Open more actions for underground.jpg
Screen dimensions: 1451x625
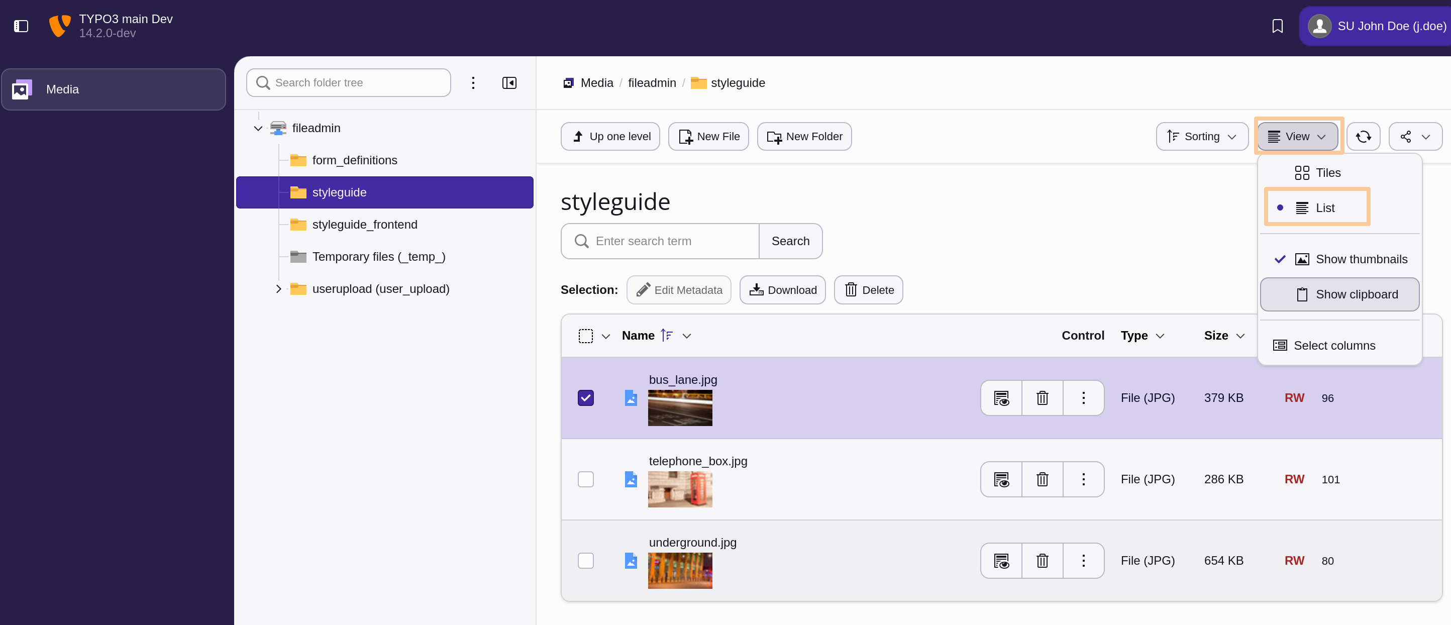point(1083,561)
